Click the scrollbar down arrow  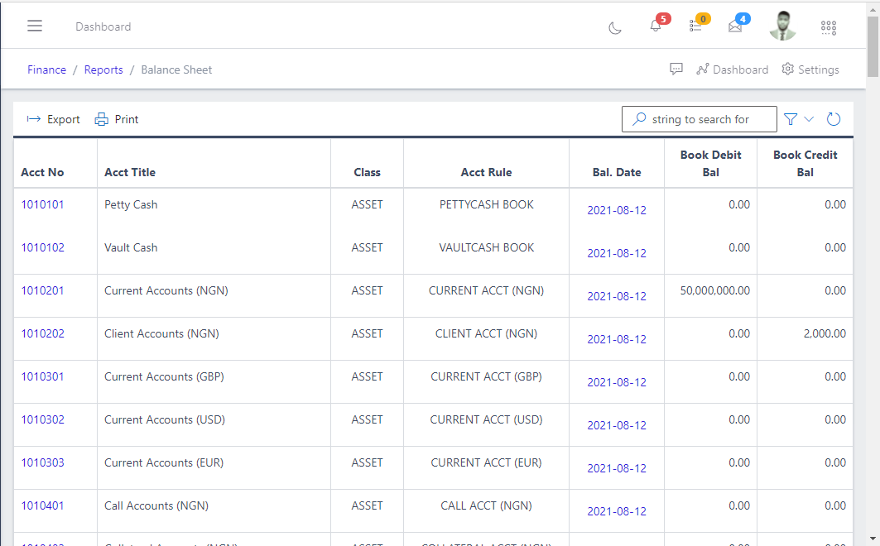pos(873,539)
